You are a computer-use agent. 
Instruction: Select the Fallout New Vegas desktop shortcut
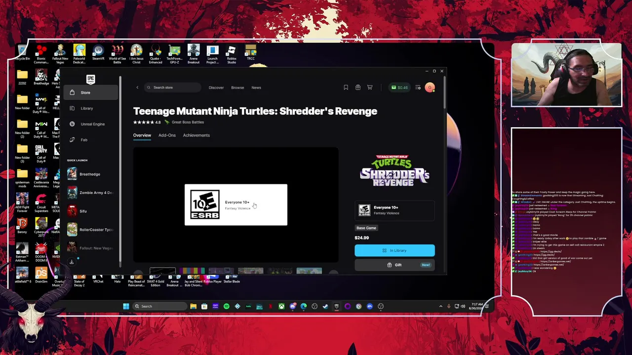click(60, 54)
